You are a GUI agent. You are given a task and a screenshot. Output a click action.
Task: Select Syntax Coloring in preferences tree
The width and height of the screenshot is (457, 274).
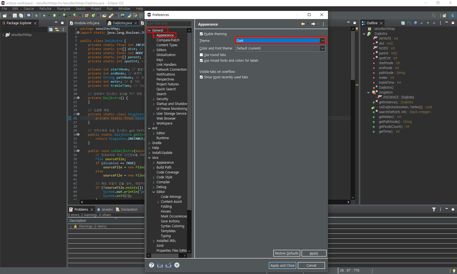coord(173,226)
